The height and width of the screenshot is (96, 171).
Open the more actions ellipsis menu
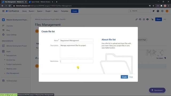(x=165, y=19)
